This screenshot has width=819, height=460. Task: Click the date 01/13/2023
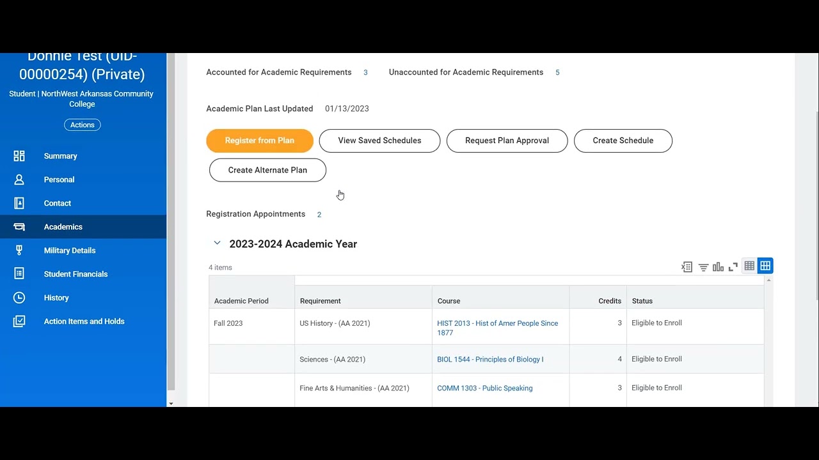(347, 109)
